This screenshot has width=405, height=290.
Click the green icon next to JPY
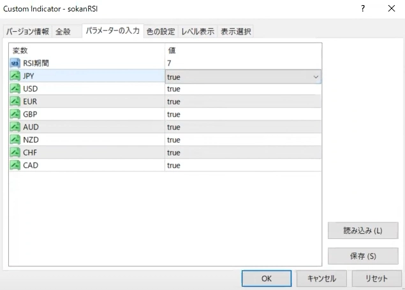tap(15, 76)
